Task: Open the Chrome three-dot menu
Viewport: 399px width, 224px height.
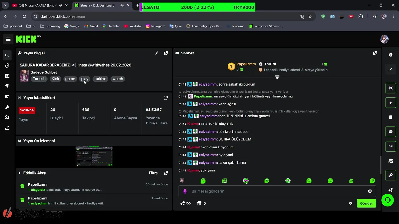Action: point(393,16)
